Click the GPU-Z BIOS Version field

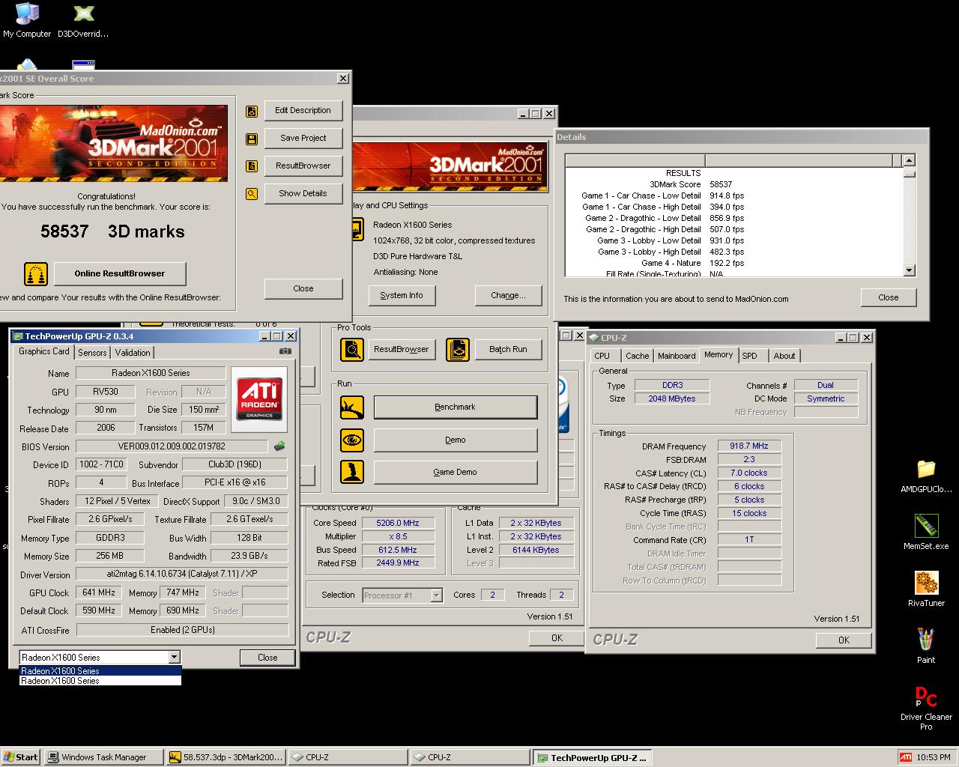(172, 446)
